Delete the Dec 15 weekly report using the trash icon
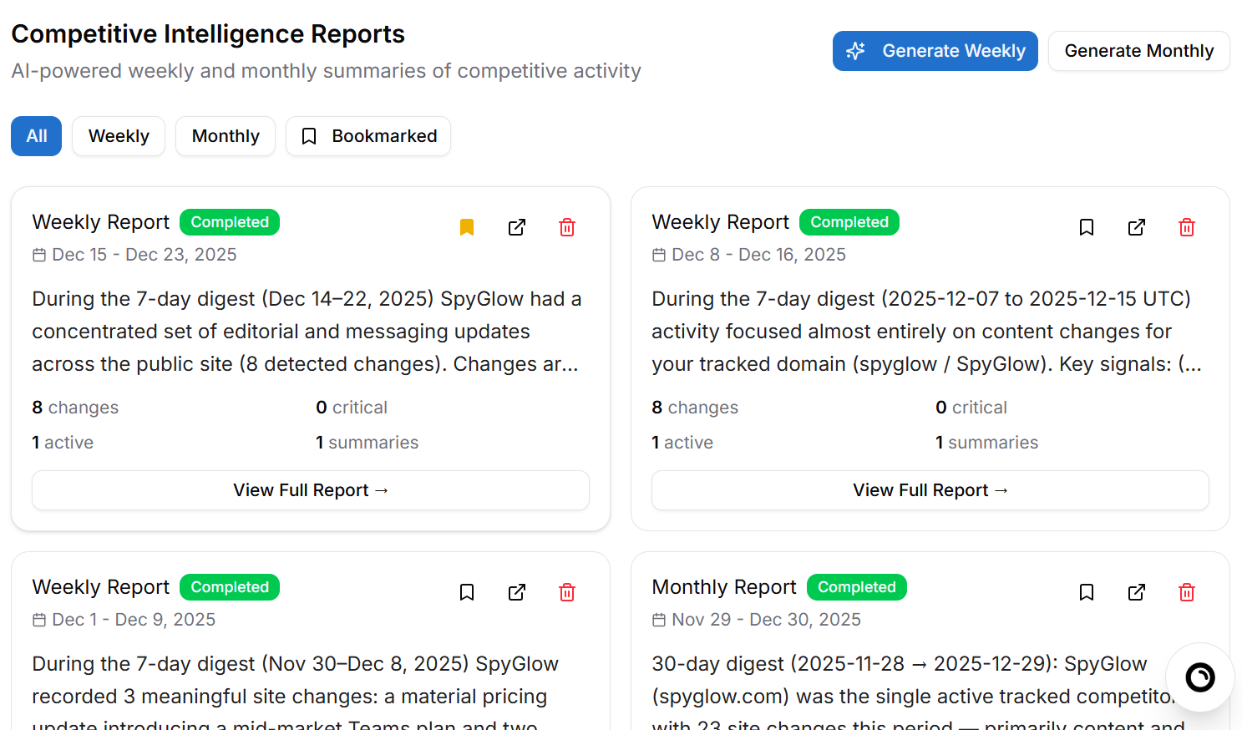Image resolution: width=1242 pixels, height=730 pixels. click(x=567, y=226)
